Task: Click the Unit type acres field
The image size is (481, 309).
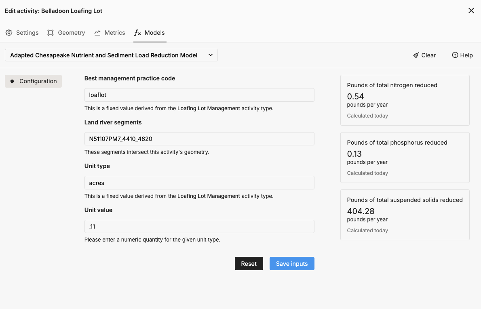Action: 199,183
